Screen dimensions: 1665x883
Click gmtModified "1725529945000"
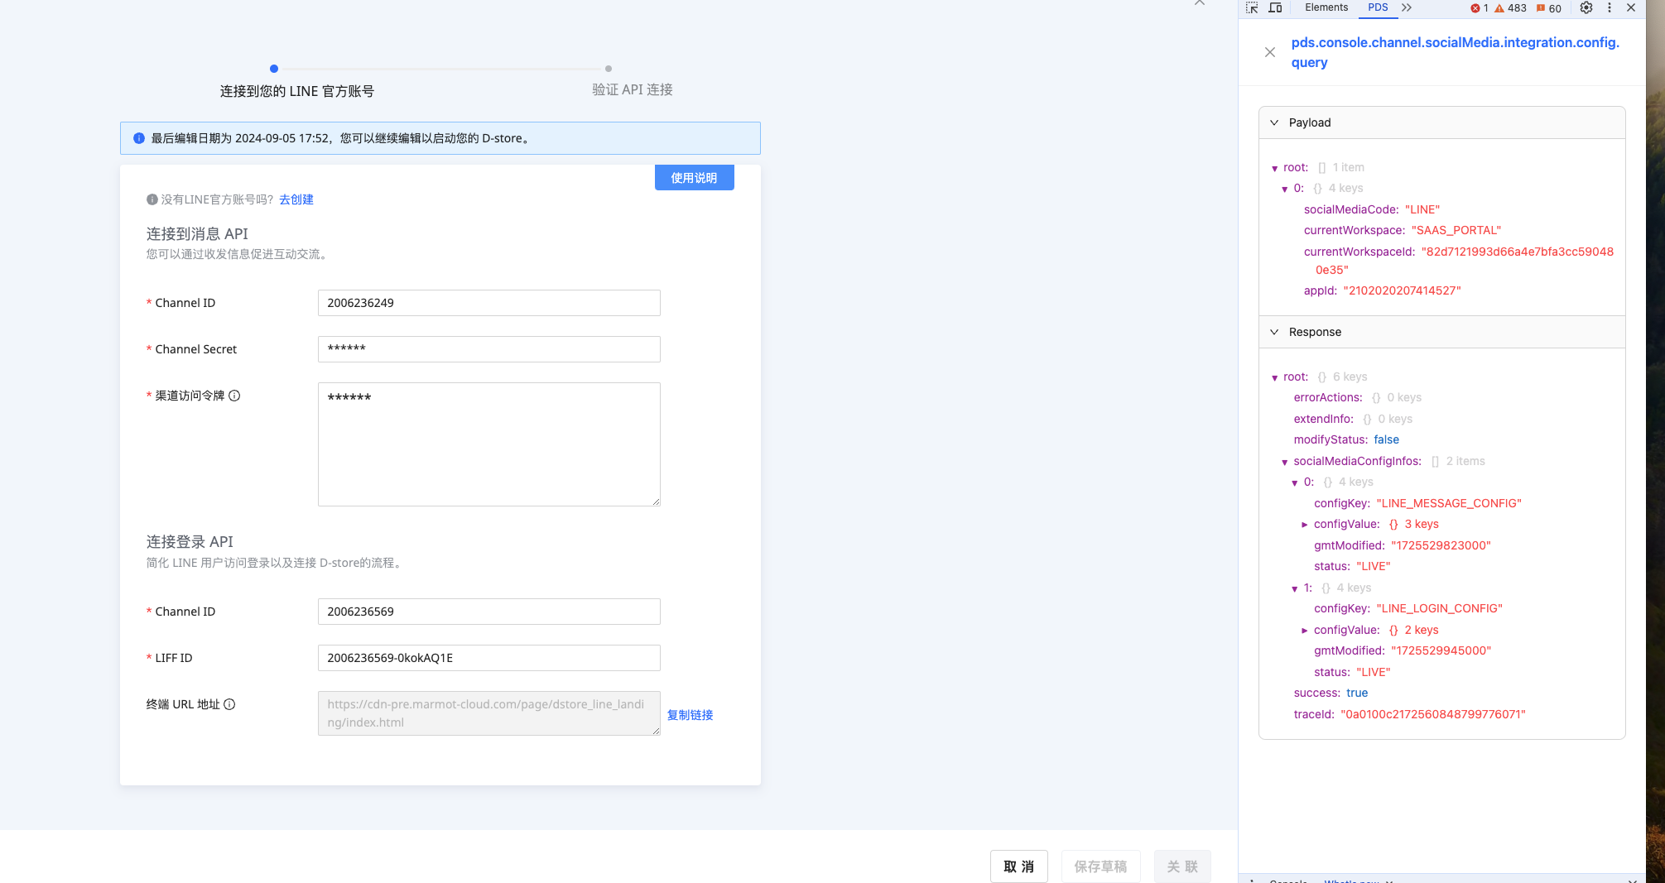pyautogui.click(x=1441, y=650)
